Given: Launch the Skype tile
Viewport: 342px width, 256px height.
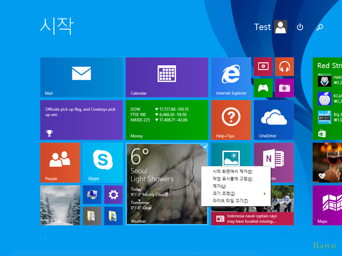Looking at the screenshot, I should 103,163.
